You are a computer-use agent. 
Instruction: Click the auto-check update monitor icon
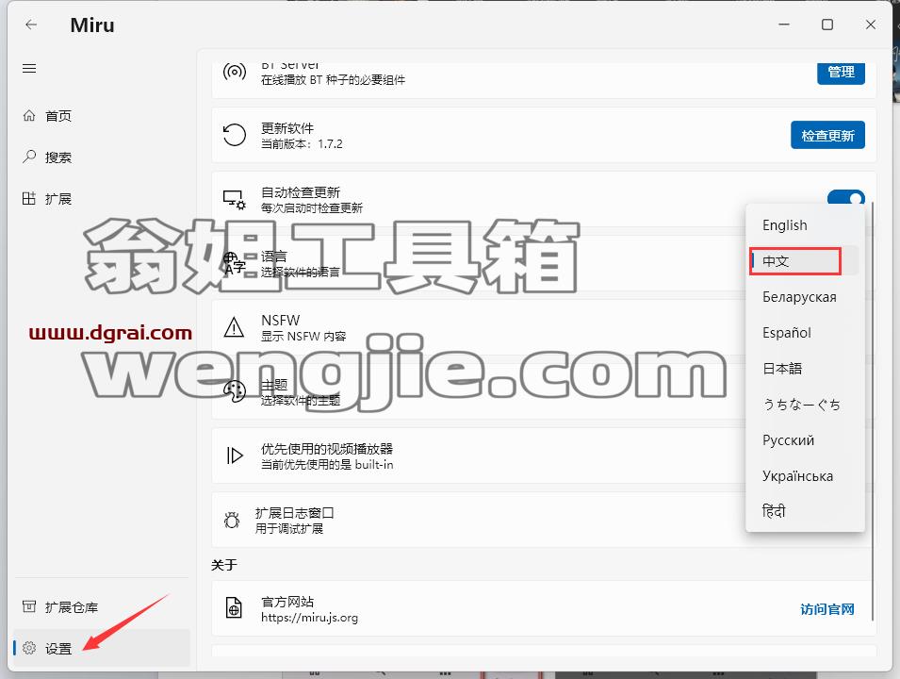coord(234,199)
